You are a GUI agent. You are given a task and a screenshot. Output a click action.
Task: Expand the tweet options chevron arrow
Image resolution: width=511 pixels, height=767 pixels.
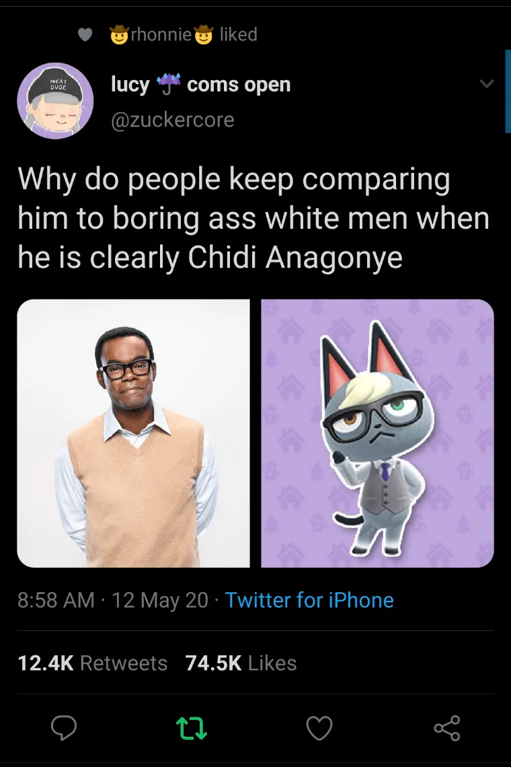[485, 84]
